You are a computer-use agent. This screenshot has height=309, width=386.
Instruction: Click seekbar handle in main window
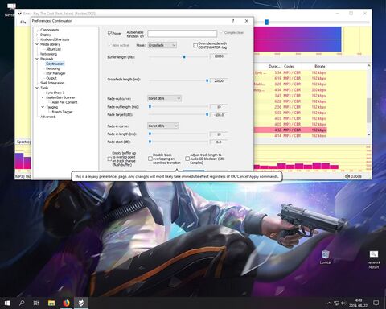click(x=267, y=23)
